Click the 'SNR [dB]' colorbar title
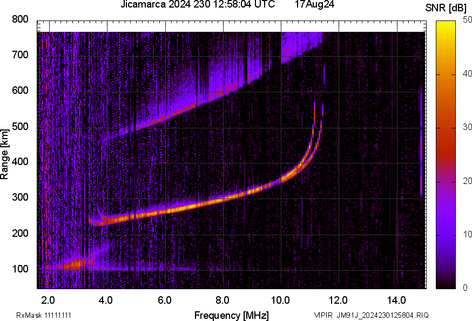The width and height of the screenshot is (472, 321). 446,8
